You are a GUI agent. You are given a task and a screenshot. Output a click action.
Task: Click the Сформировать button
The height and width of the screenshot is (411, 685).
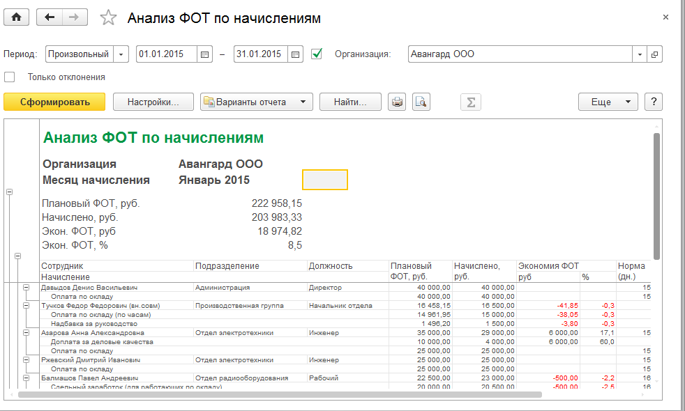coord(54,102)
